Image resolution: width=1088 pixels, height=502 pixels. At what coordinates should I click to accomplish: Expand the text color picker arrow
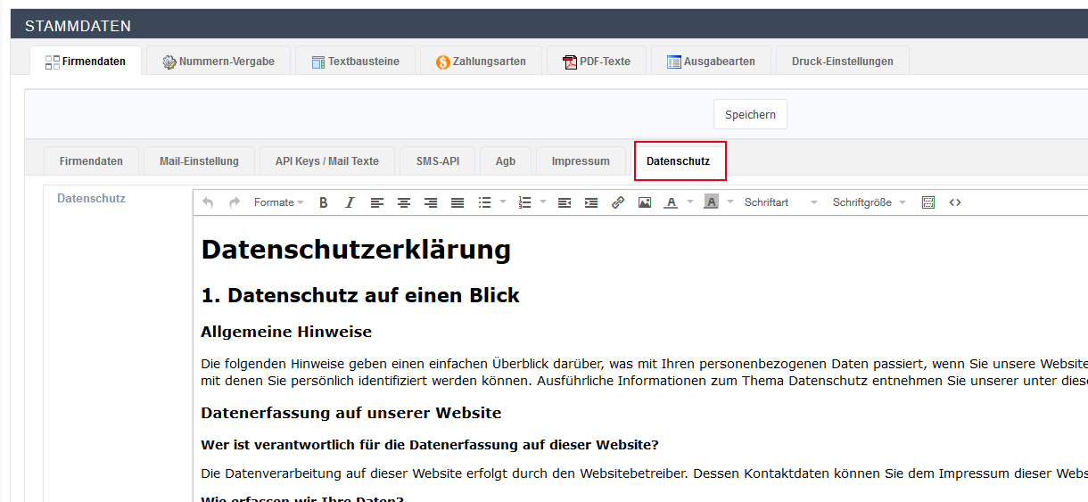point(690,202)
